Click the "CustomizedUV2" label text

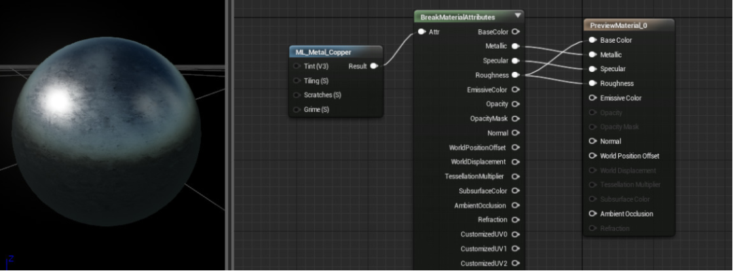click(484, 263)
